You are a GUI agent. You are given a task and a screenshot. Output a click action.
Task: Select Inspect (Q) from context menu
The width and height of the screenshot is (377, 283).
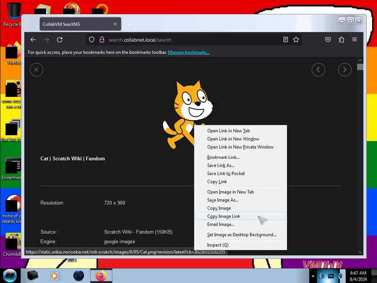[x=240, y=245]
